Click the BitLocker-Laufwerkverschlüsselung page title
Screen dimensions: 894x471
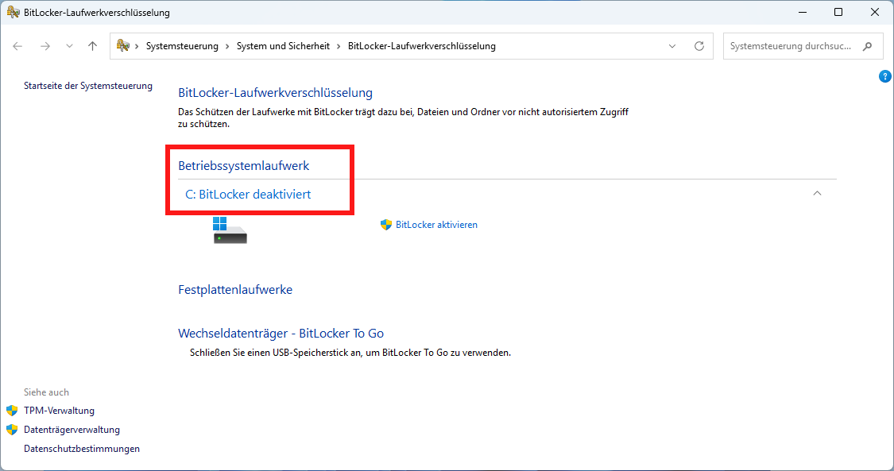click(x=276, y=93)
